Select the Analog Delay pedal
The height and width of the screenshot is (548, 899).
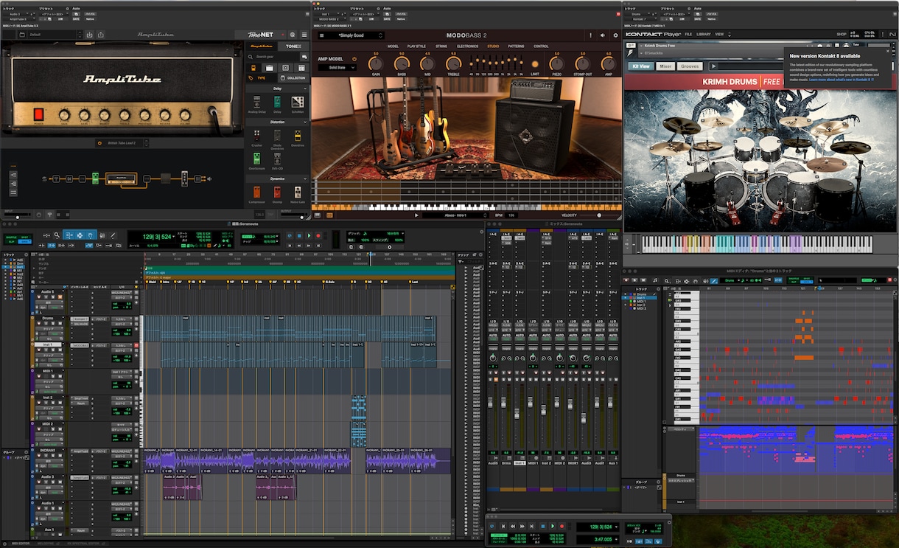tap(256, 102)
